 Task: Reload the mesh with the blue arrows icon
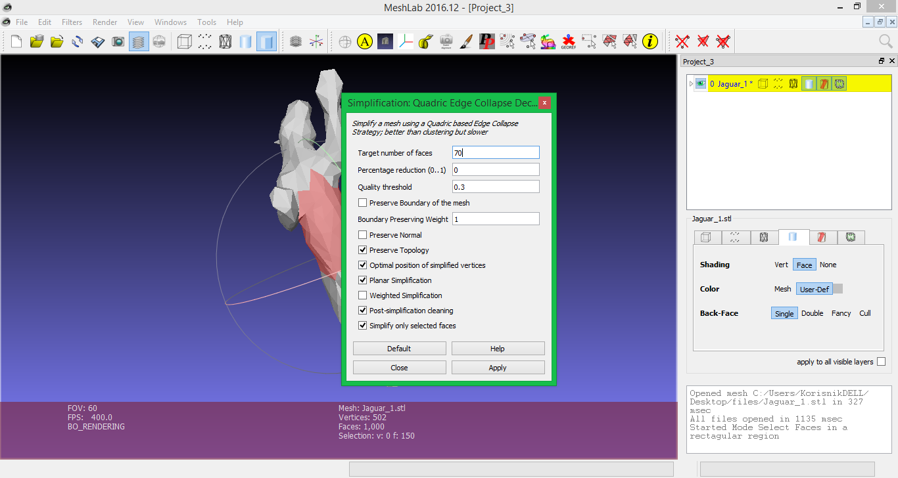(x=78, y=42)
